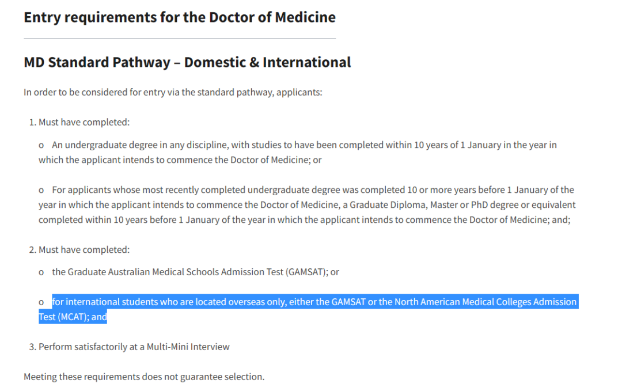Click the sentence beginning "In order to be considered"
622x391 pixels.
[x=173, y=92]
